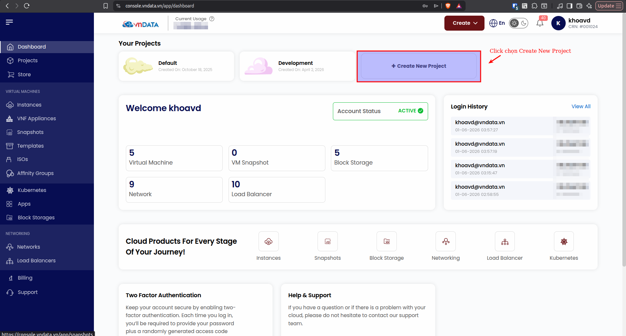Image resolution: width=626 pixels, height=336 pixels.
Task: Open notifications bell with 40 badge
Action: 540,23
